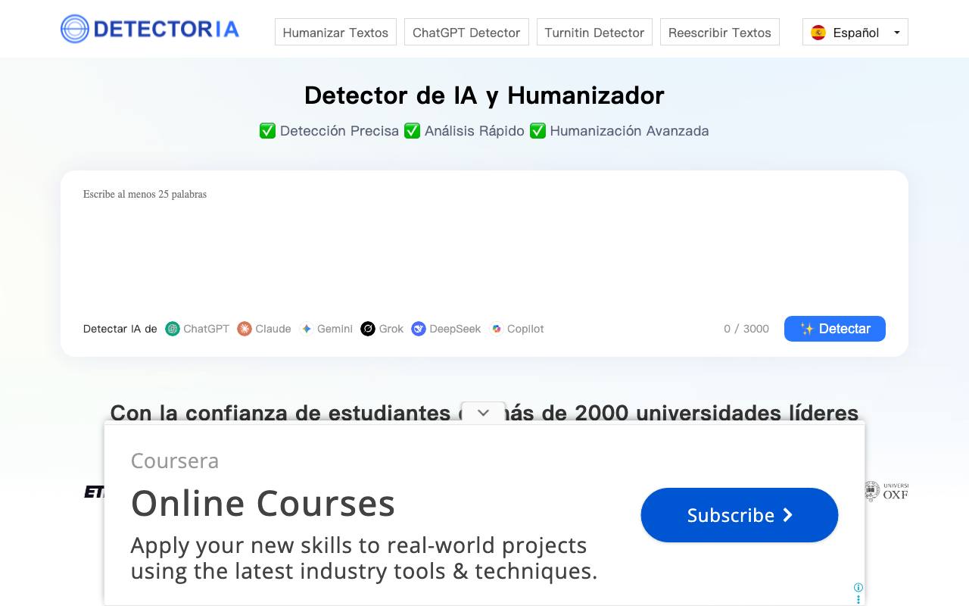
Task: Click the Detector de IA y Humanizador heading
Action: point(484,95)
